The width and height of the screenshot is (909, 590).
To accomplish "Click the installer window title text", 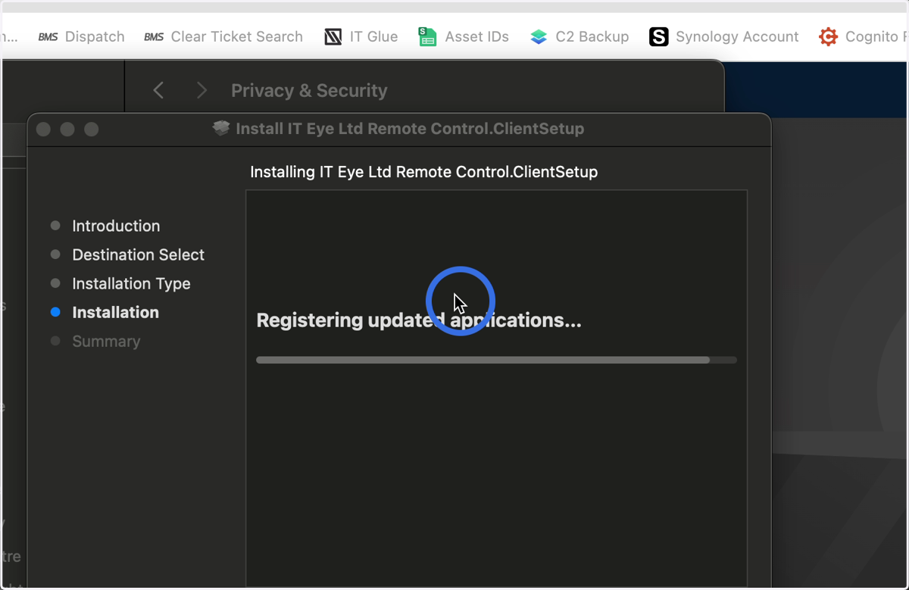I will click(410, 129).
